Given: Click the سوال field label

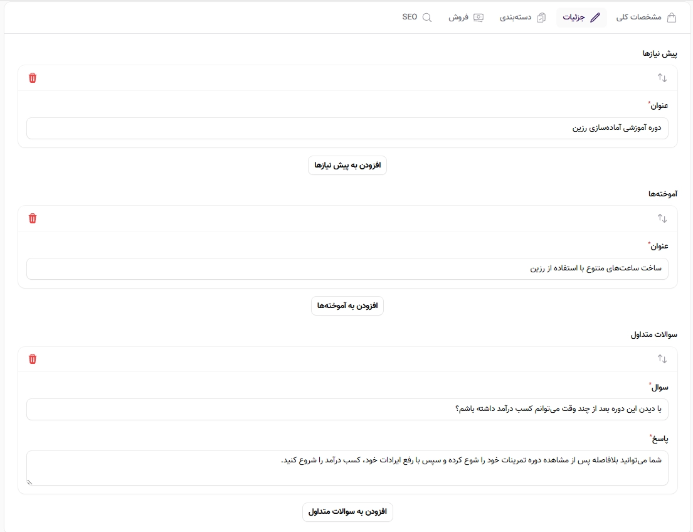Looking at the screenshot, I should [x=659, y=387].
